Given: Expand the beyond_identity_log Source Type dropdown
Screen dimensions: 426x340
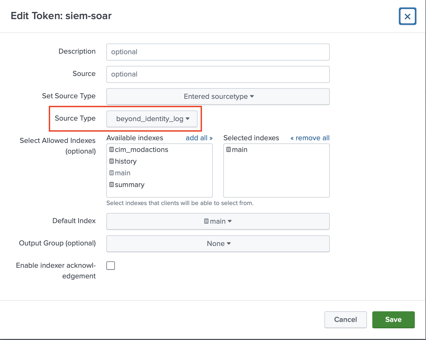Looking at the screenshot, I should coord(152,119).
